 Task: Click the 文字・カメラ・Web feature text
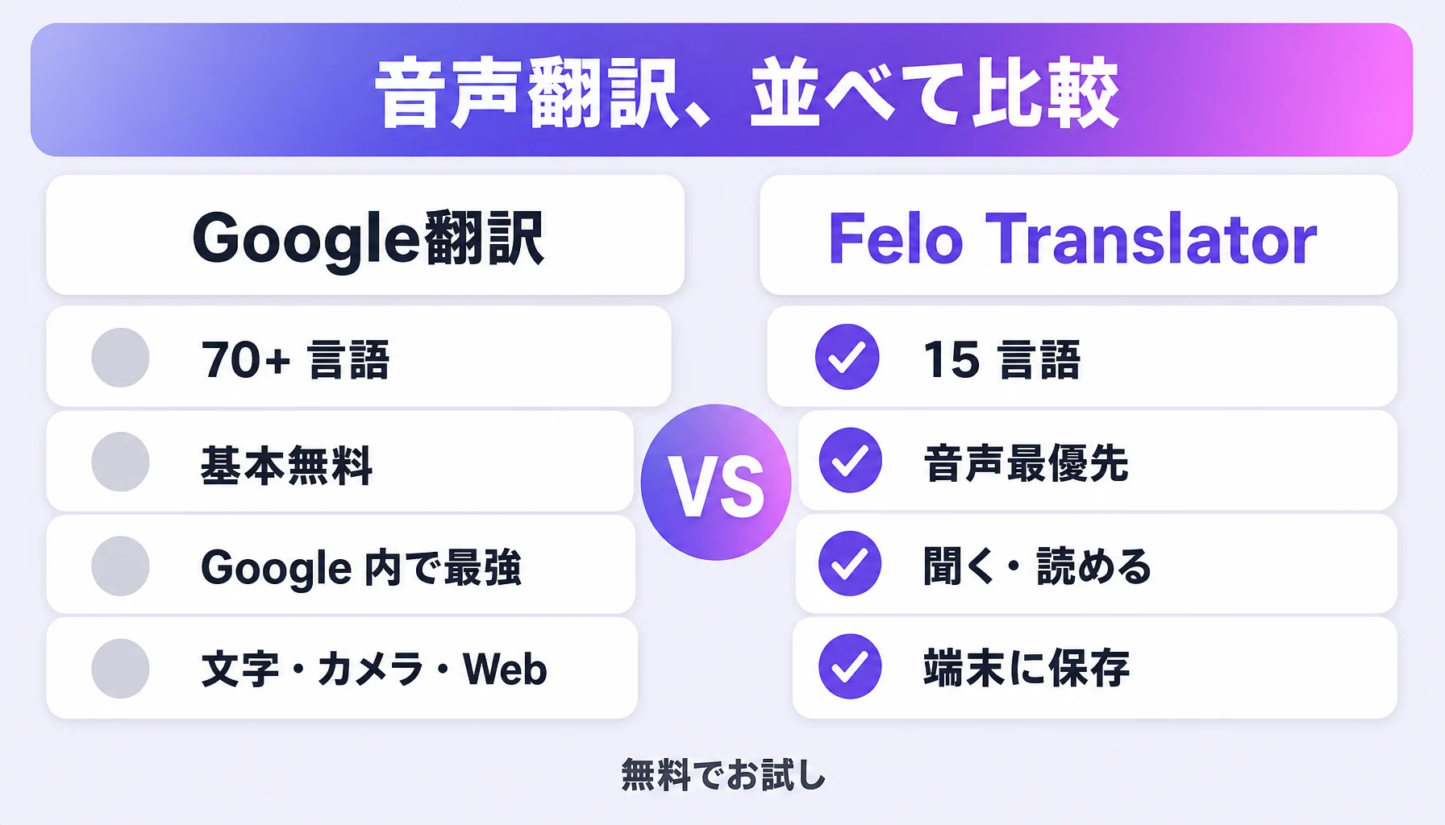tap(374, 669)
